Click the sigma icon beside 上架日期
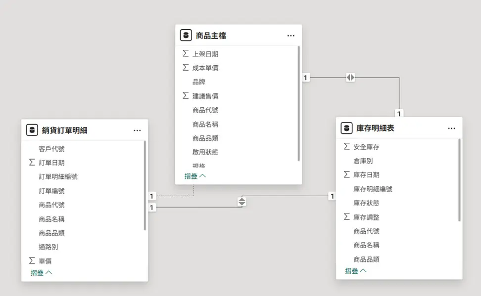The image size is (481, 296). coord(186,54)
